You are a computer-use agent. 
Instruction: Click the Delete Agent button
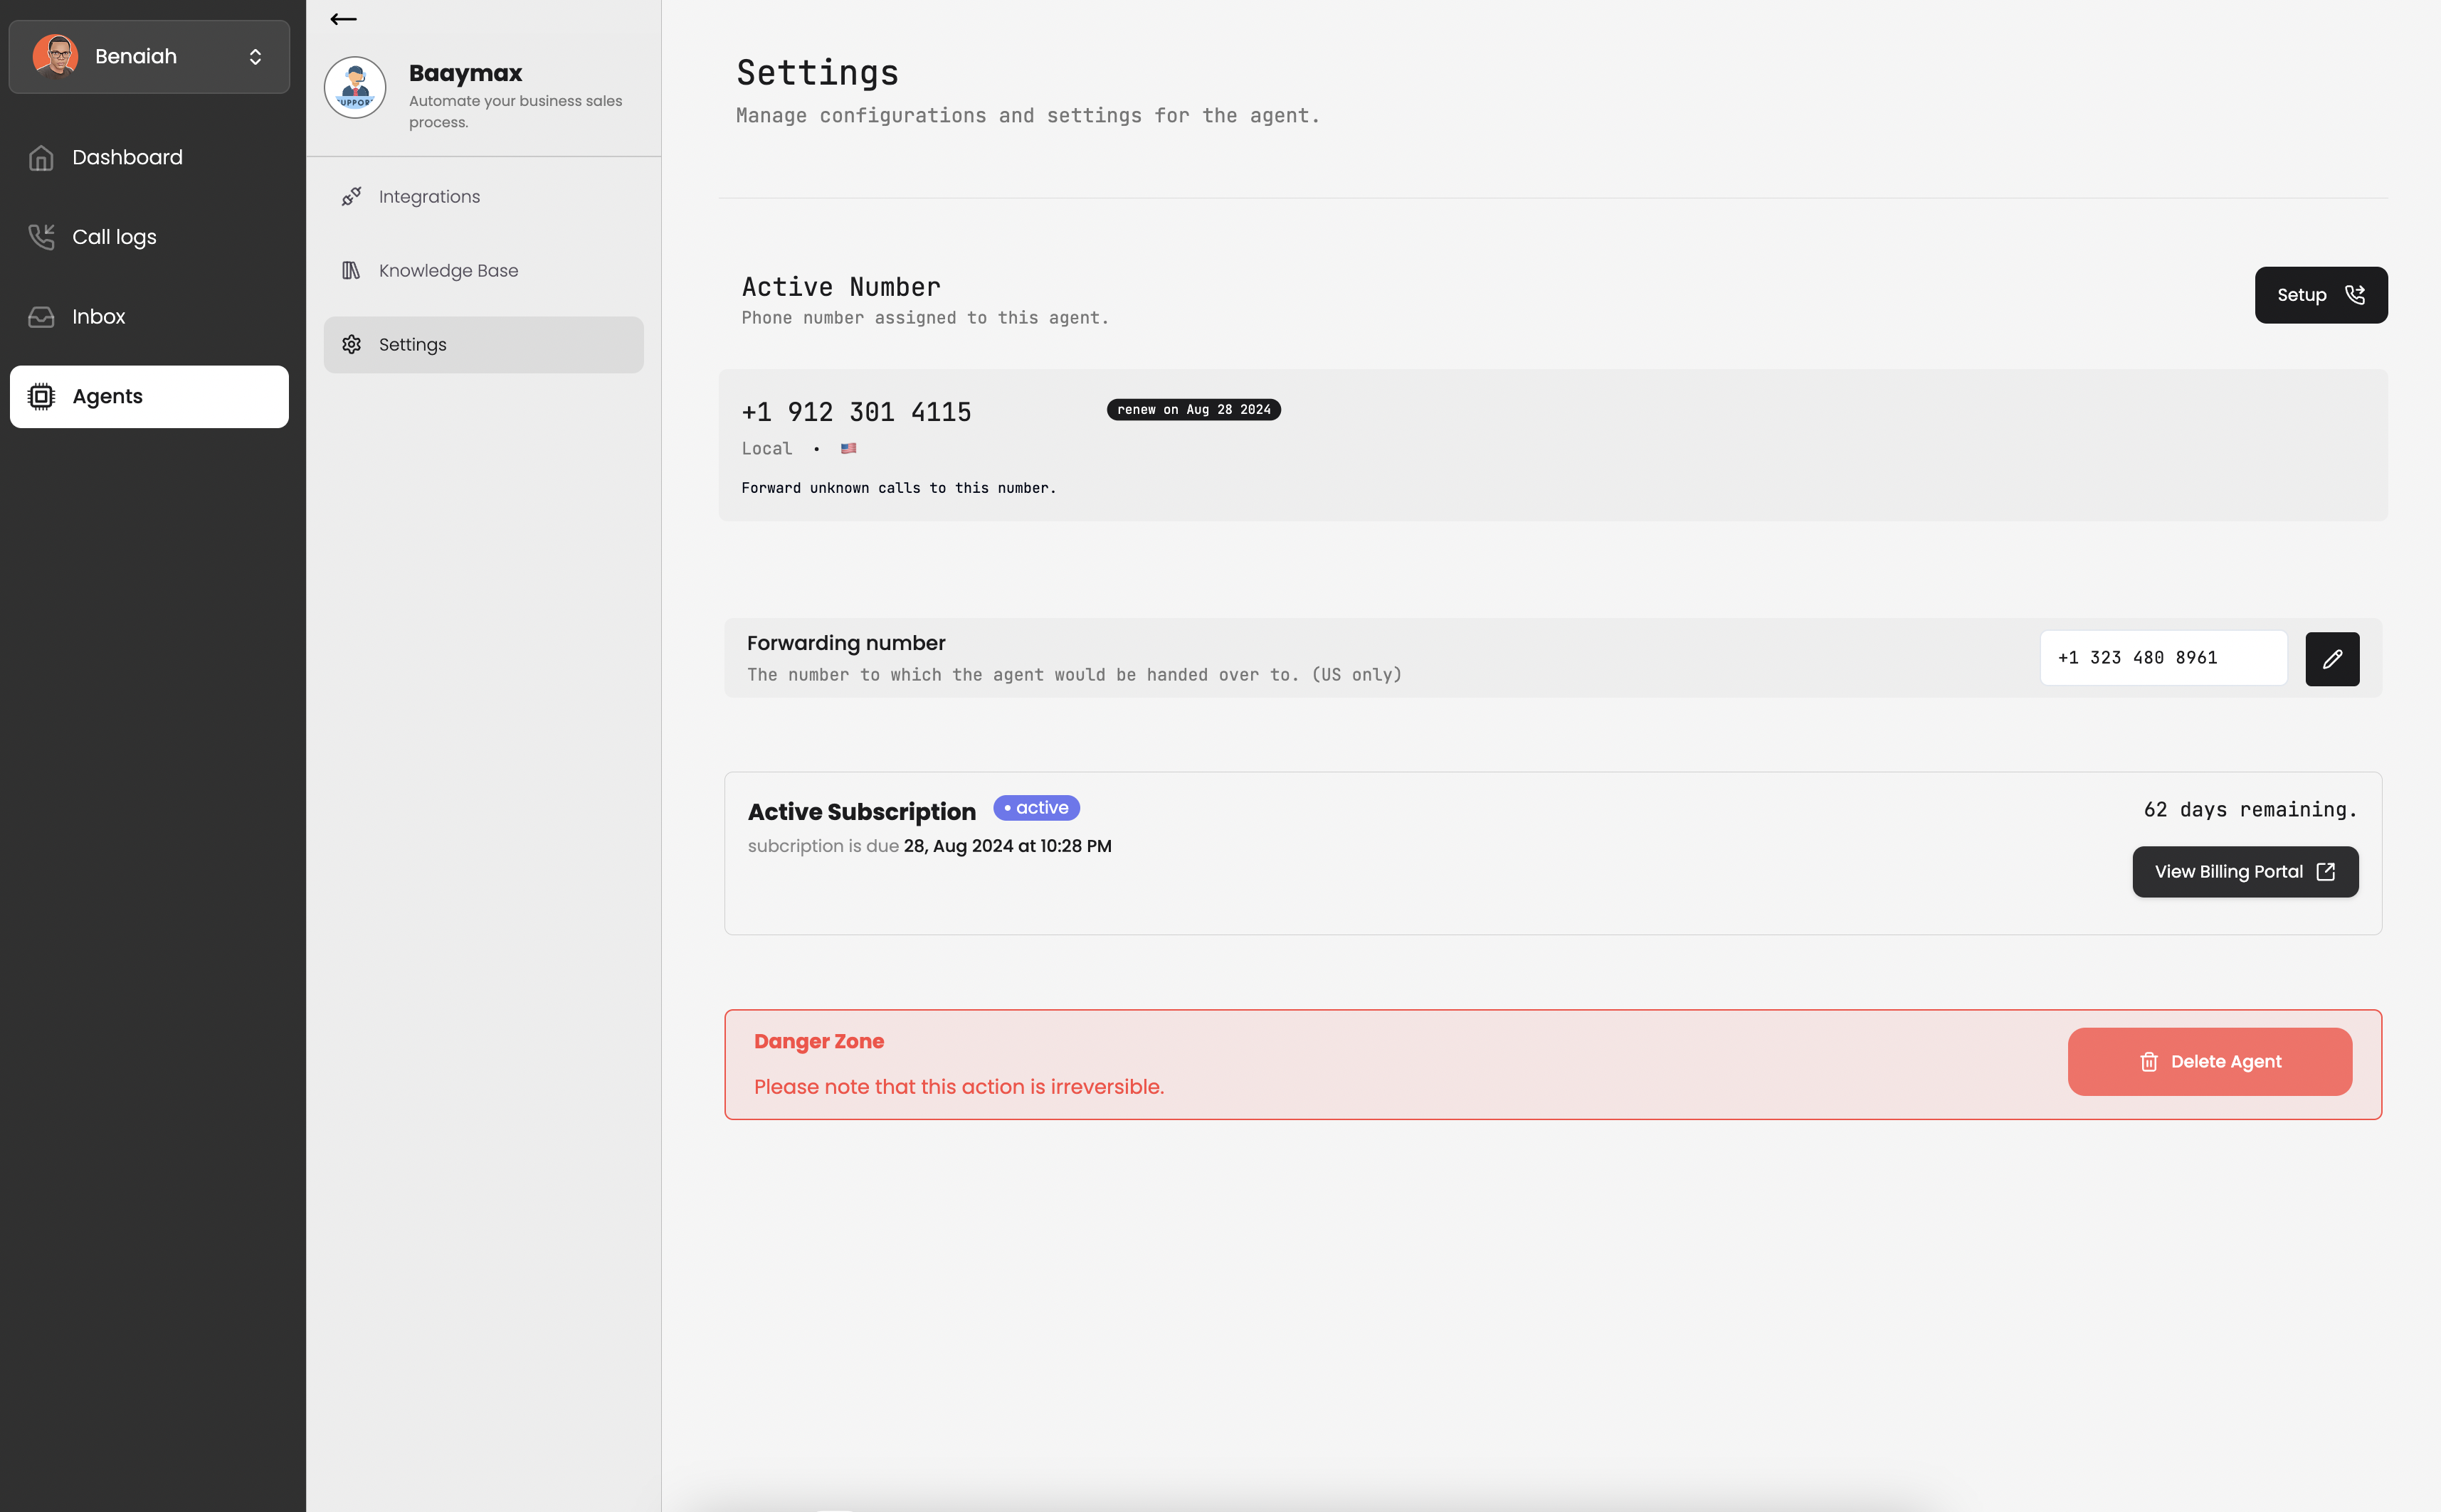(x=2209, y=1062)
